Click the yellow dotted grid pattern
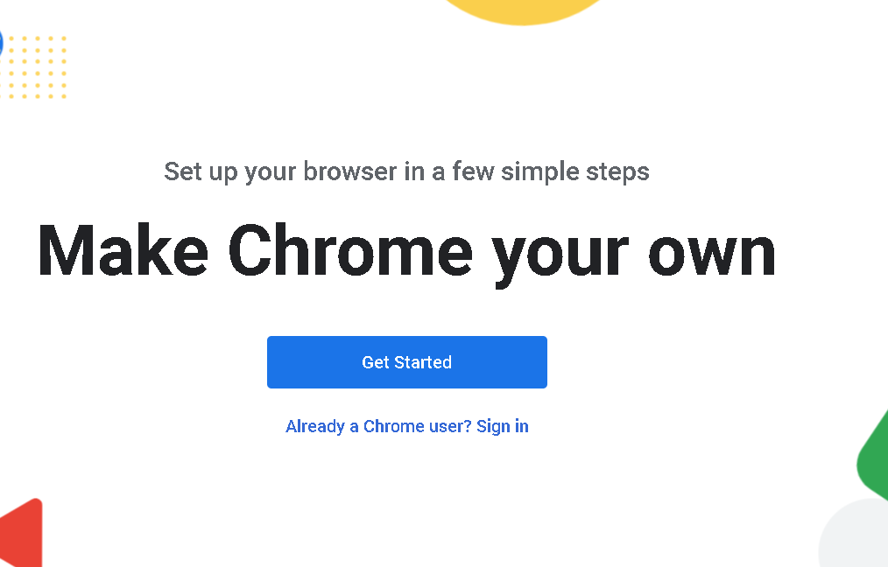888x567 pixels. (39, 66)
